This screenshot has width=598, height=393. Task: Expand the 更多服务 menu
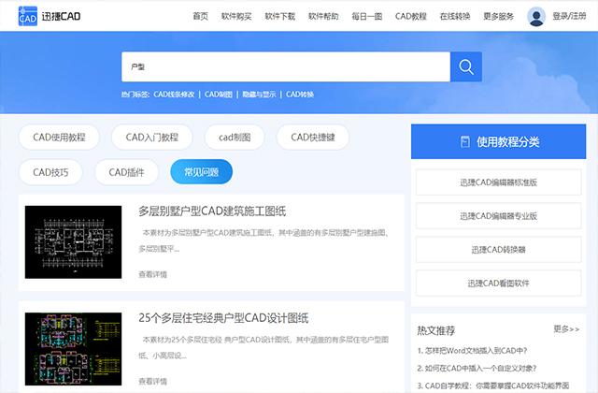498,16
